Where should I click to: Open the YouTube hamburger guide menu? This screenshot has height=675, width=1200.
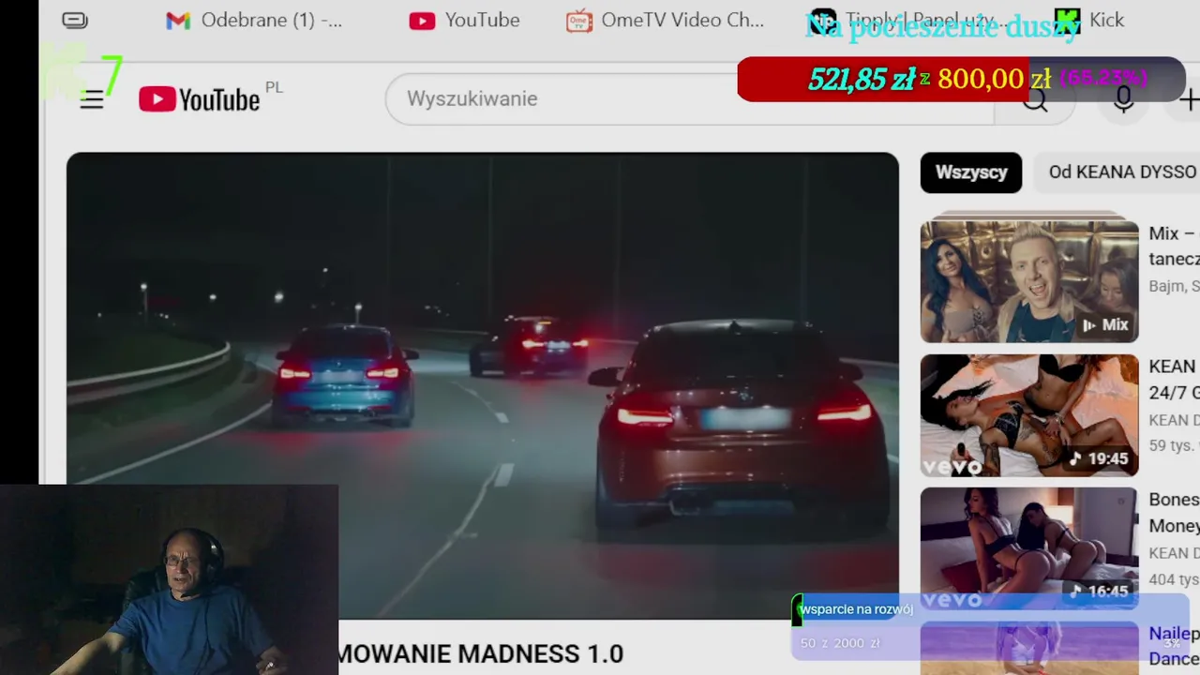(91, 99)
